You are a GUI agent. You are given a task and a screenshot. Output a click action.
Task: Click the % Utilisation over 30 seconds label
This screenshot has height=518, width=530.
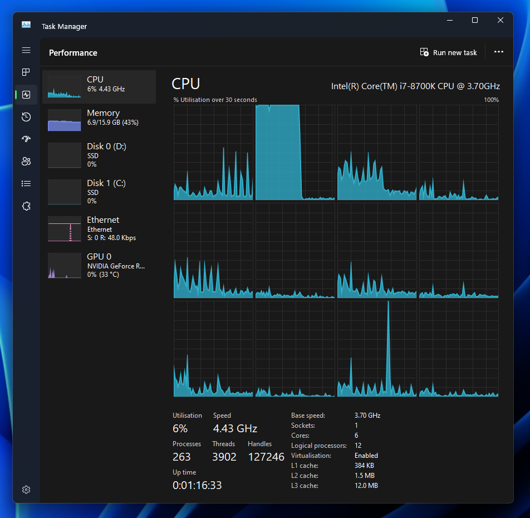[x=215, y=100]
